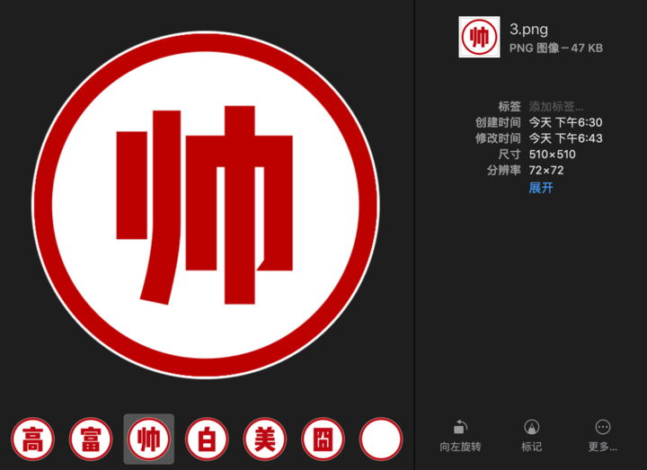Click the created time 今天 下午6:30
647x470 pixels.
pyautogui.click(x=566, y=122)
